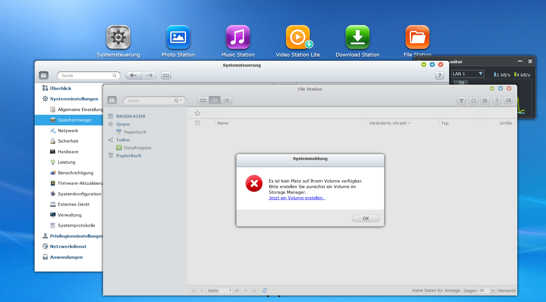Open Dateifreigabe in File Station tree

(138, 148)
